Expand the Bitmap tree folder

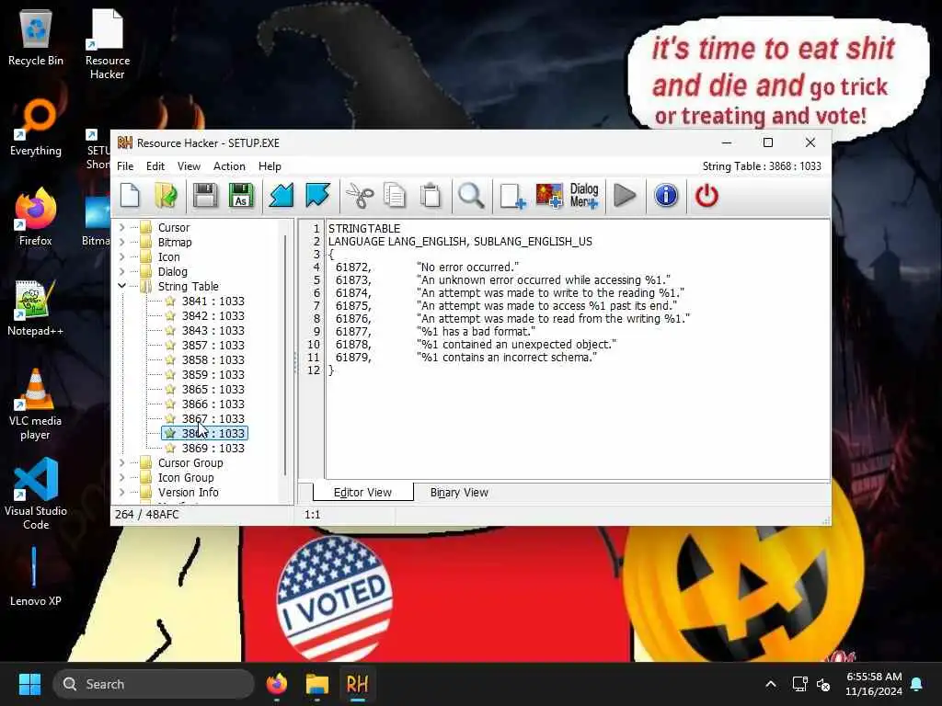tap(122, 242)
